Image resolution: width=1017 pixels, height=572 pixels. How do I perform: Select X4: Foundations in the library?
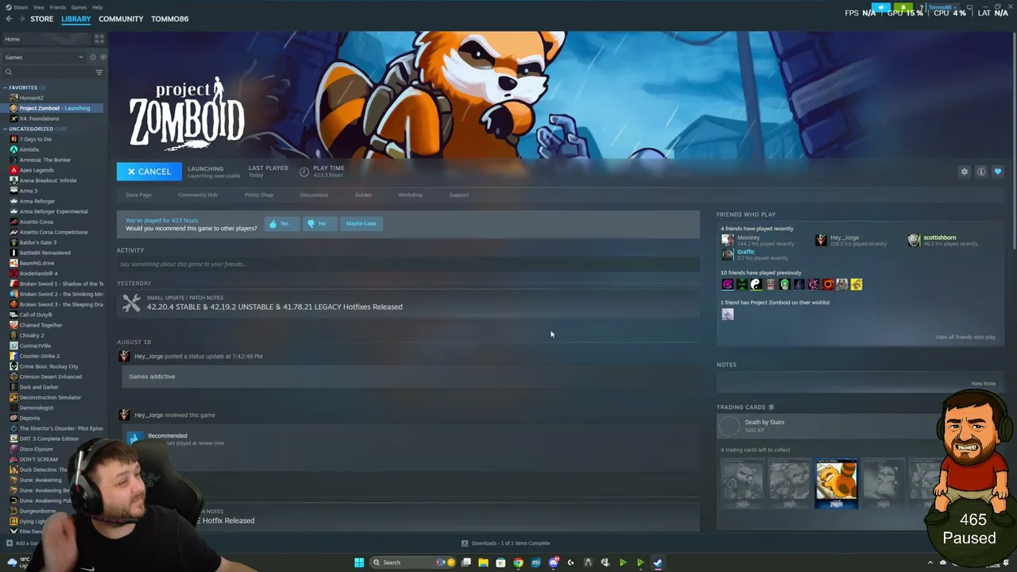(x=39, y=118)
